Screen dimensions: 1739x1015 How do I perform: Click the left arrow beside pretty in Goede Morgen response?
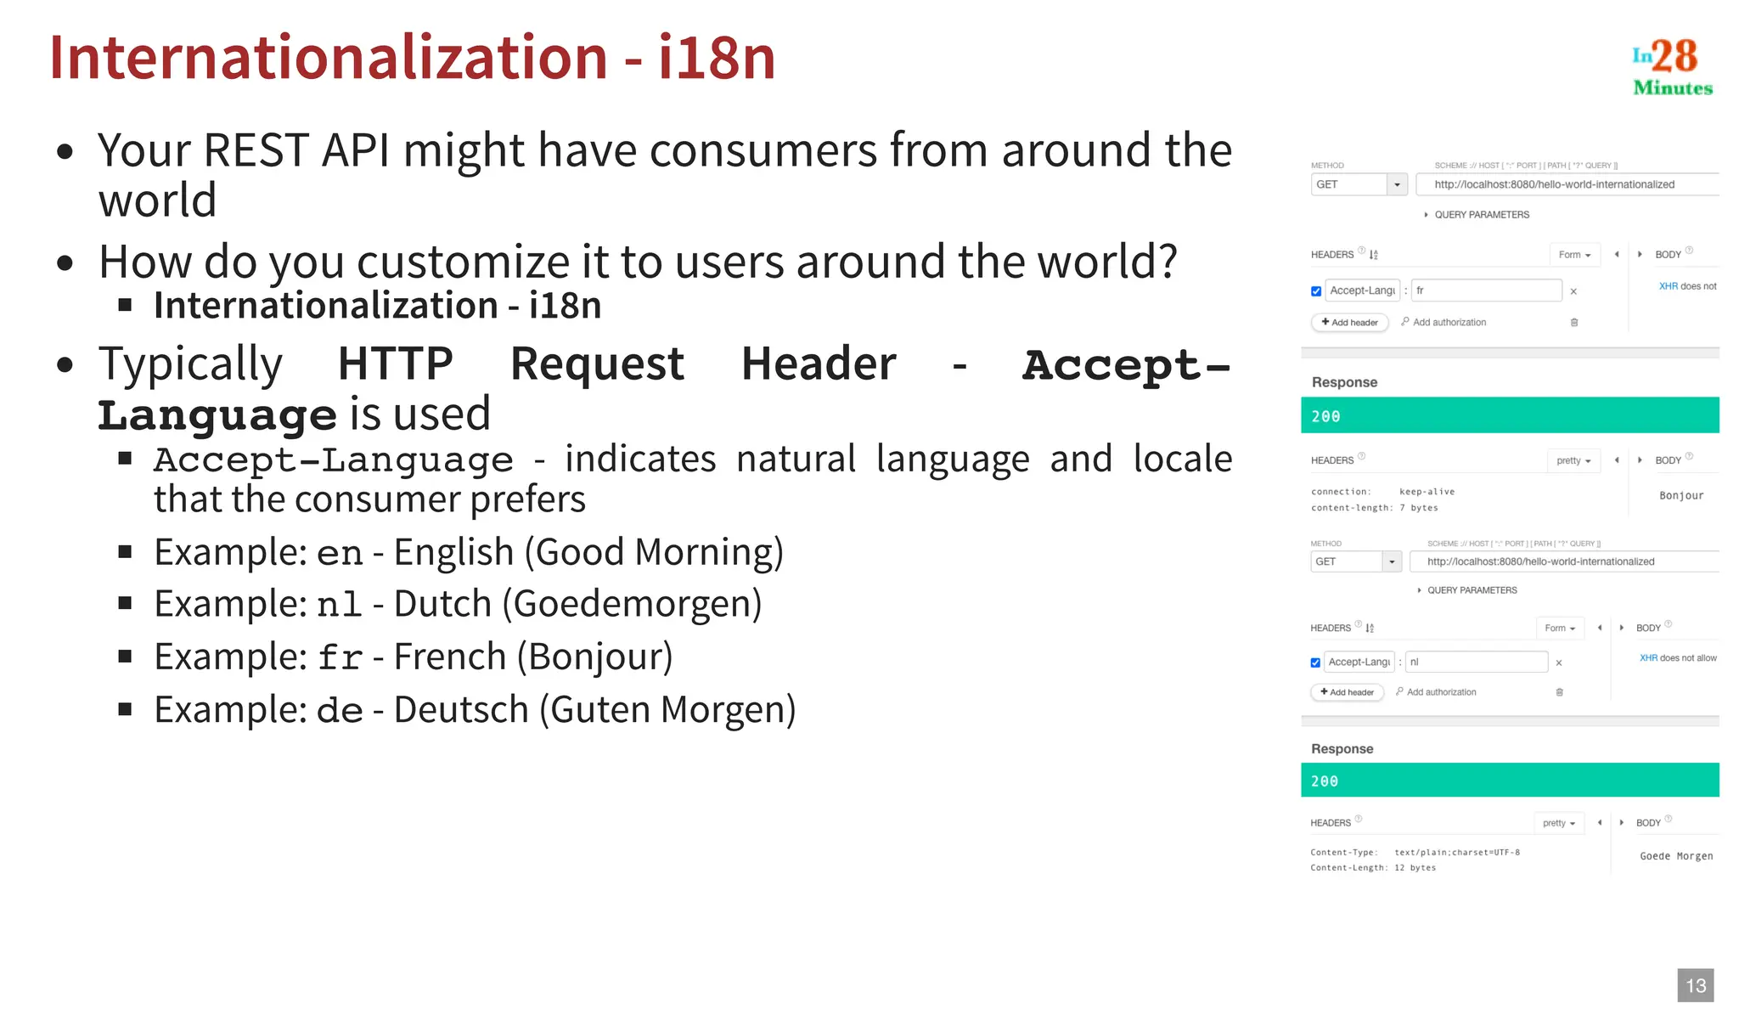click(x=1600, y=822)
